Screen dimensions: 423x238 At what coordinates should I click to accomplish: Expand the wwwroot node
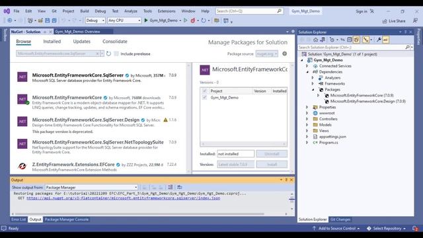coord(307,113)
